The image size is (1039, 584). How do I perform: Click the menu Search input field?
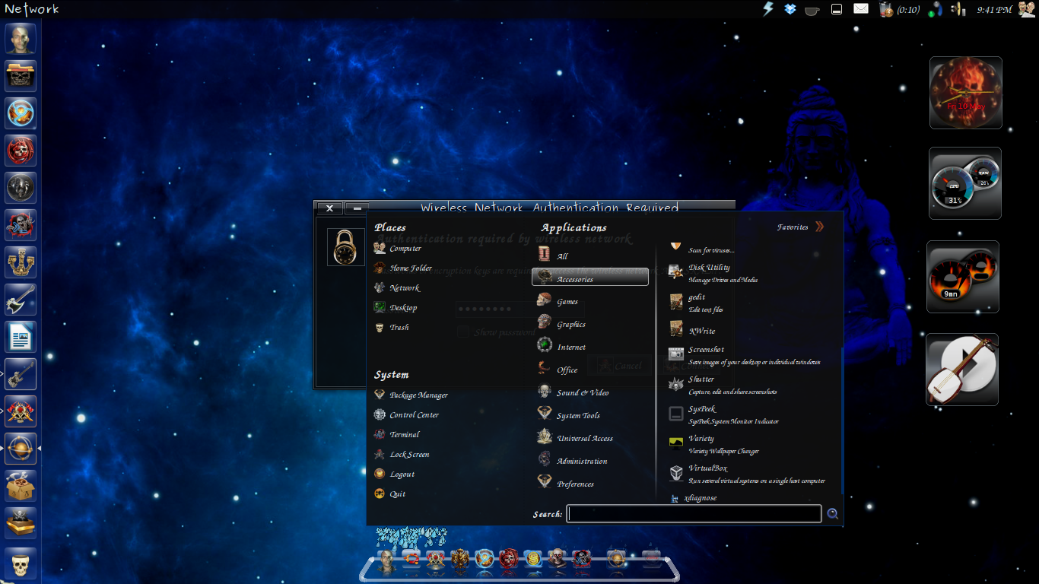694,514
